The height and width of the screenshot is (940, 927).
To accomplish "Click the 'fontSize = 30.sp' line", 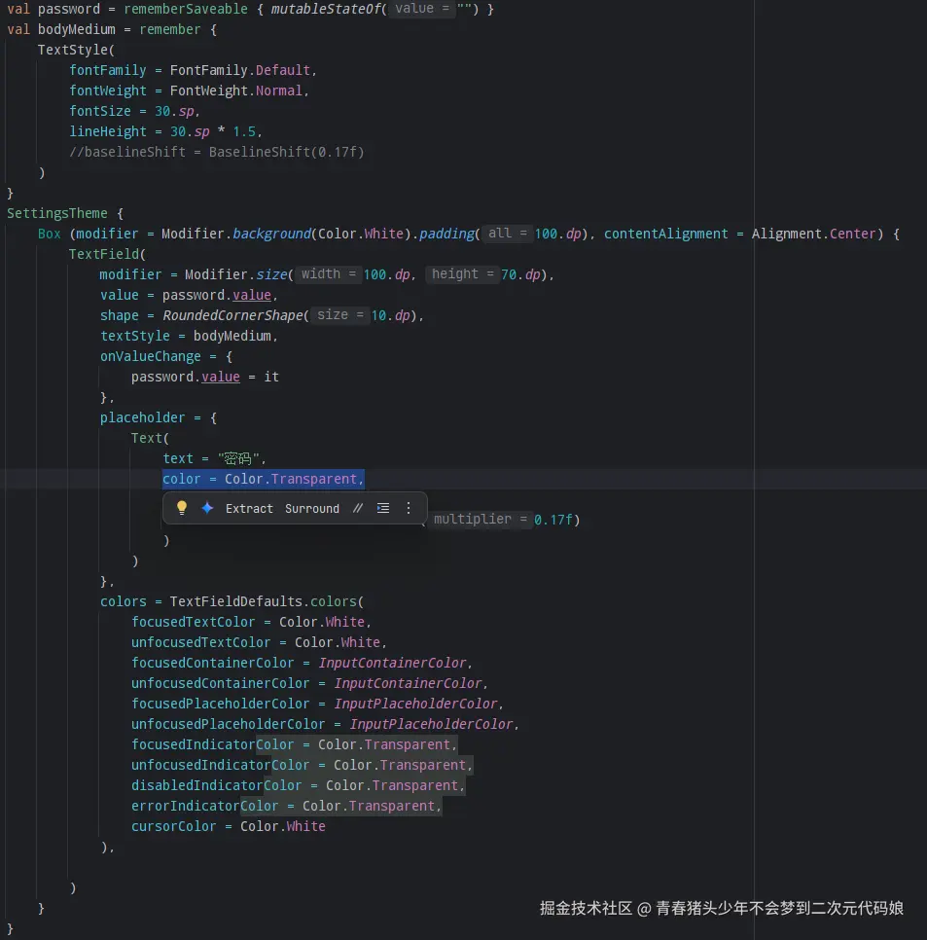I will click(134, 111).
